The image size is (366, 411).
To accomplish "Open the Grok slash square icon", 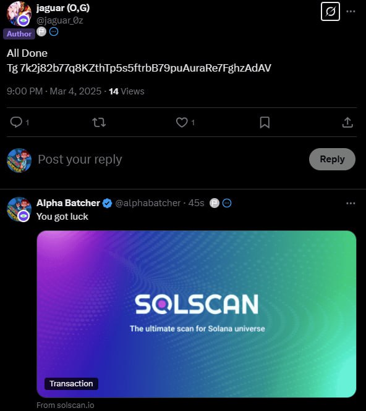I will [x=330, y=12].
